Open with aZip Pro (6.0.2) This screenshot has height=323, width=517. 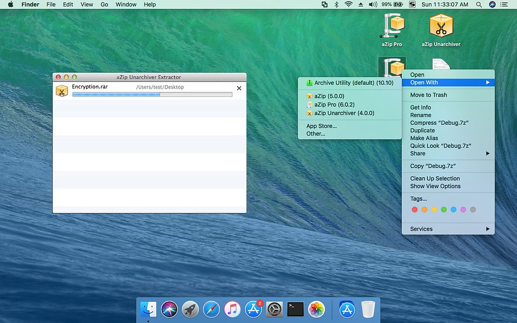[350, 104]
